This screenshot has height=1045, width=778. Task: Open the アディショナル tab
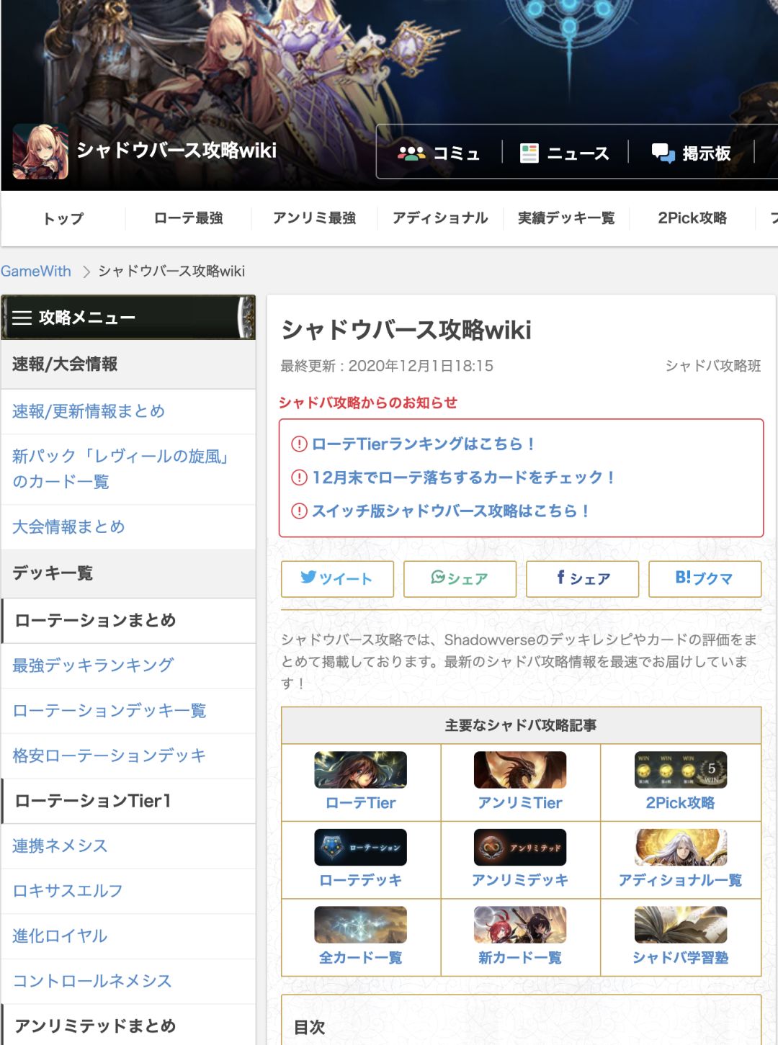tap(440, 218)
